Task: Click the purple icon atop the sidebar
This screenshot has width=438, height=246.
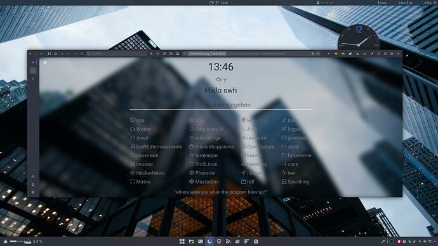Action: (x=33, y=62)
